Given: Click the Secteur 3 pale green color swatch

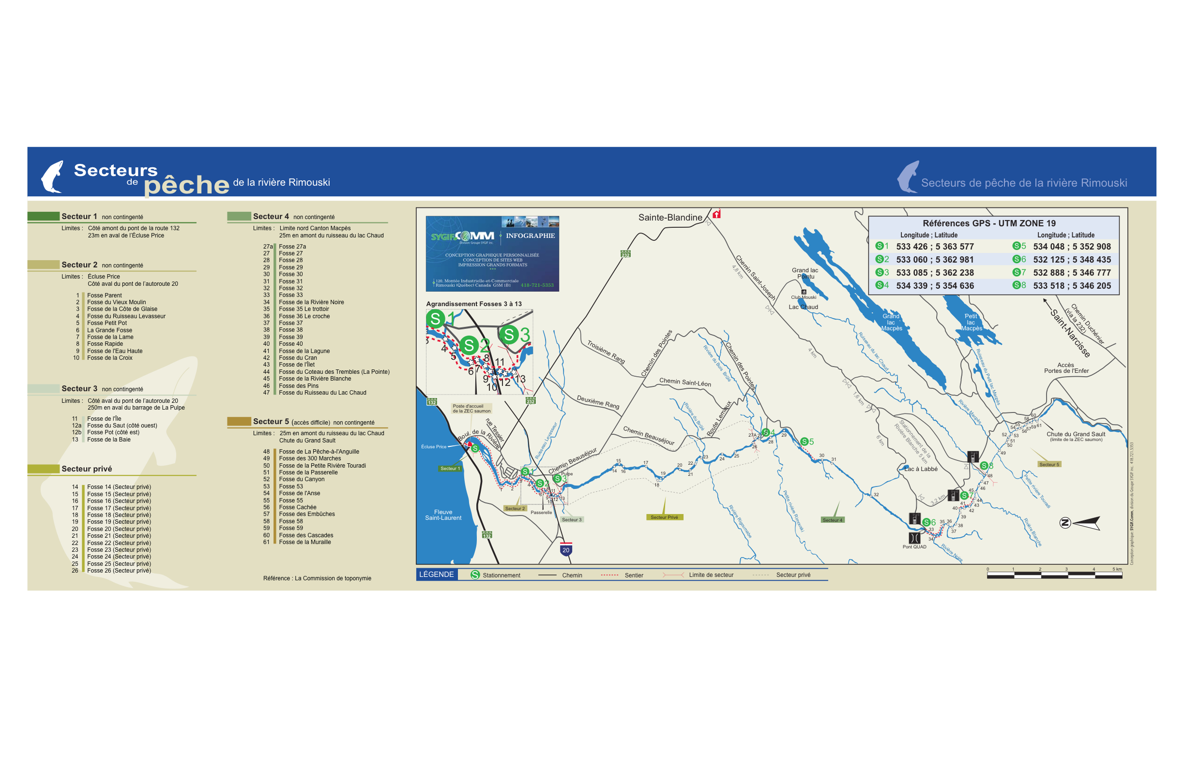Looking at the screenshot, I should tap(43, 388).
